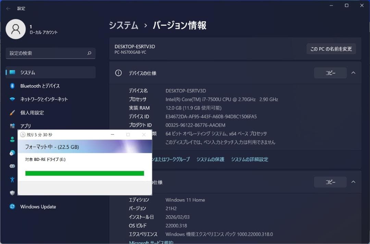Viewport: 370px width, 244px height.
Task: Copy the デバイスの仕様 using コピー
Action: 330,73
